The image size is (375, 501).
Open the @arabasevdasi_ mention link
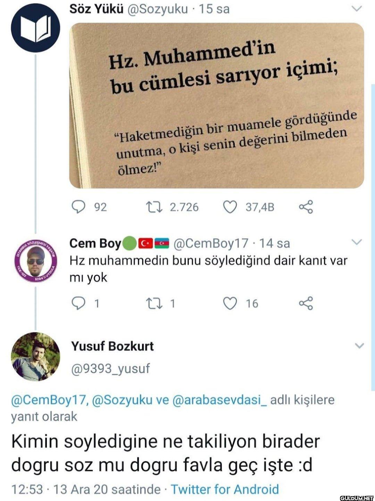219,400
